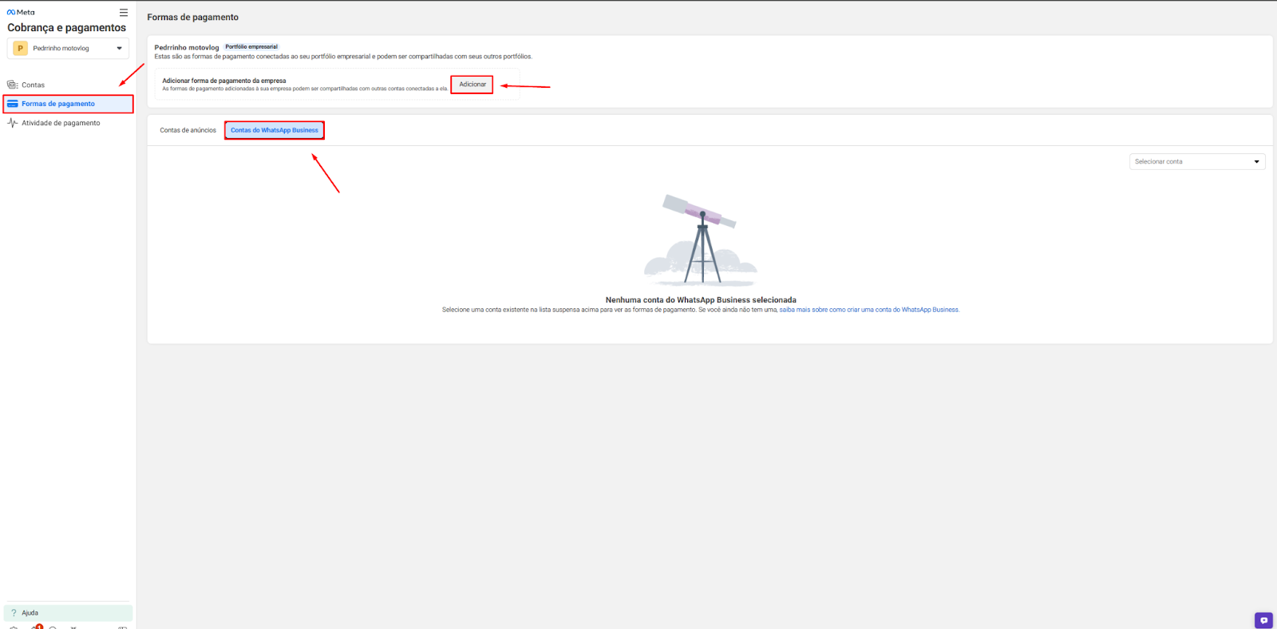Click the Adicionar forma de pagamento da empresa text
Screen dimensions: 1277x629
[224, 81]
